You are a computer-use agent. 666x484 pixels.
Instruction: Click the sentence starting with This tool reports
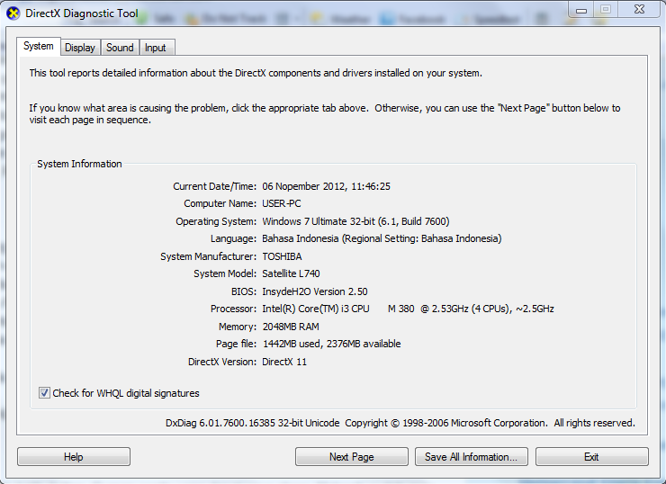click(256, 73)
